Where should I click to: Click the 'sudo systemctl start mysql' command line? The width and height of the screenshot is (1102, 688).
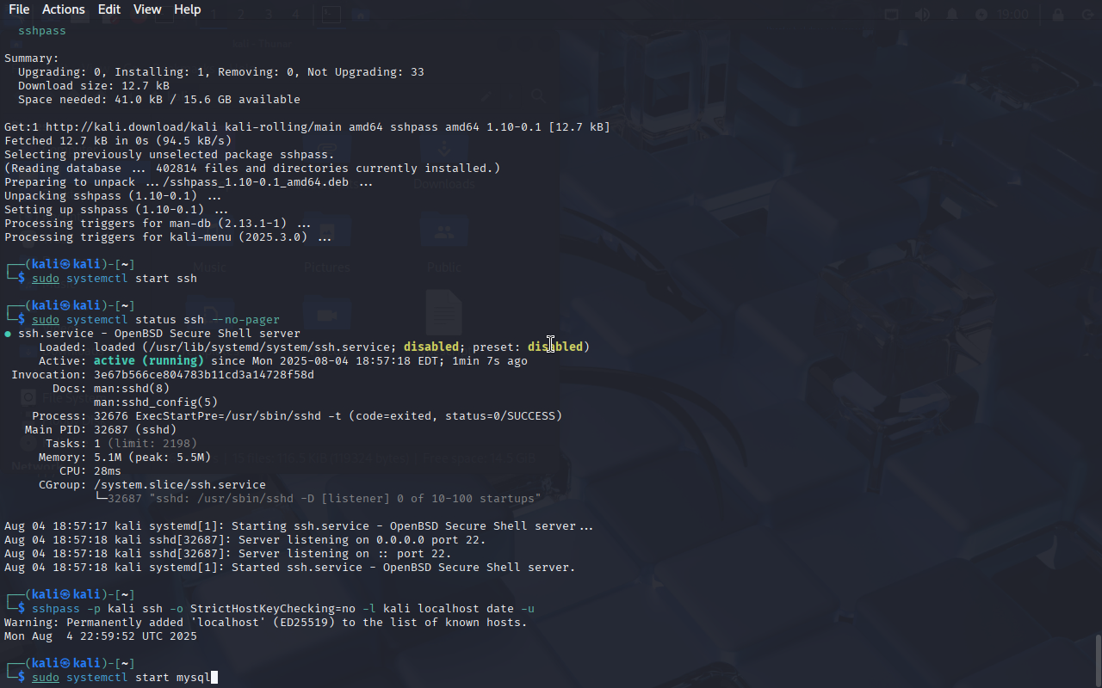pyautogui.click(x=121, y=678)
